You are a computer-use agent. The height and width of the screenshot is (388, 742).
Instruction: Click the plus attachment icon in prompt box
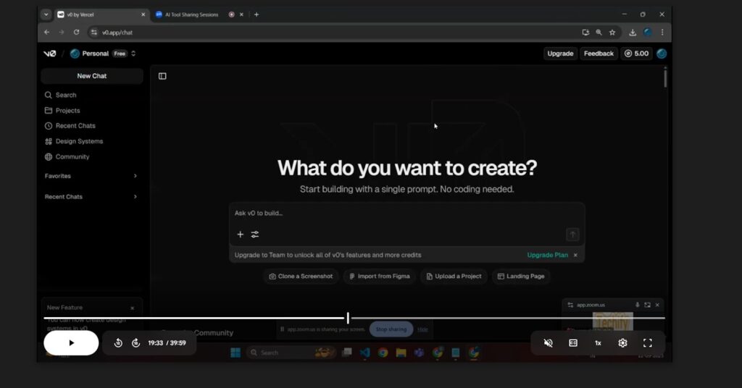pos(241,235)
